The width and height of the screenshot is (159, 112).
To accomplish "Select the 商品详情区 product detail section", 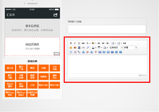I will (x=32, y=47).
